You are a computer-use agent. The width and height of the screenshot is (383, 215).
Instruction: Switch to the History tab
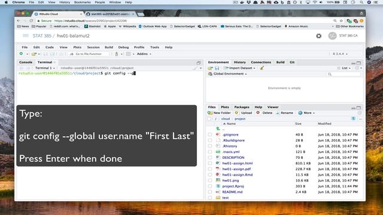[x=239, y=62]
